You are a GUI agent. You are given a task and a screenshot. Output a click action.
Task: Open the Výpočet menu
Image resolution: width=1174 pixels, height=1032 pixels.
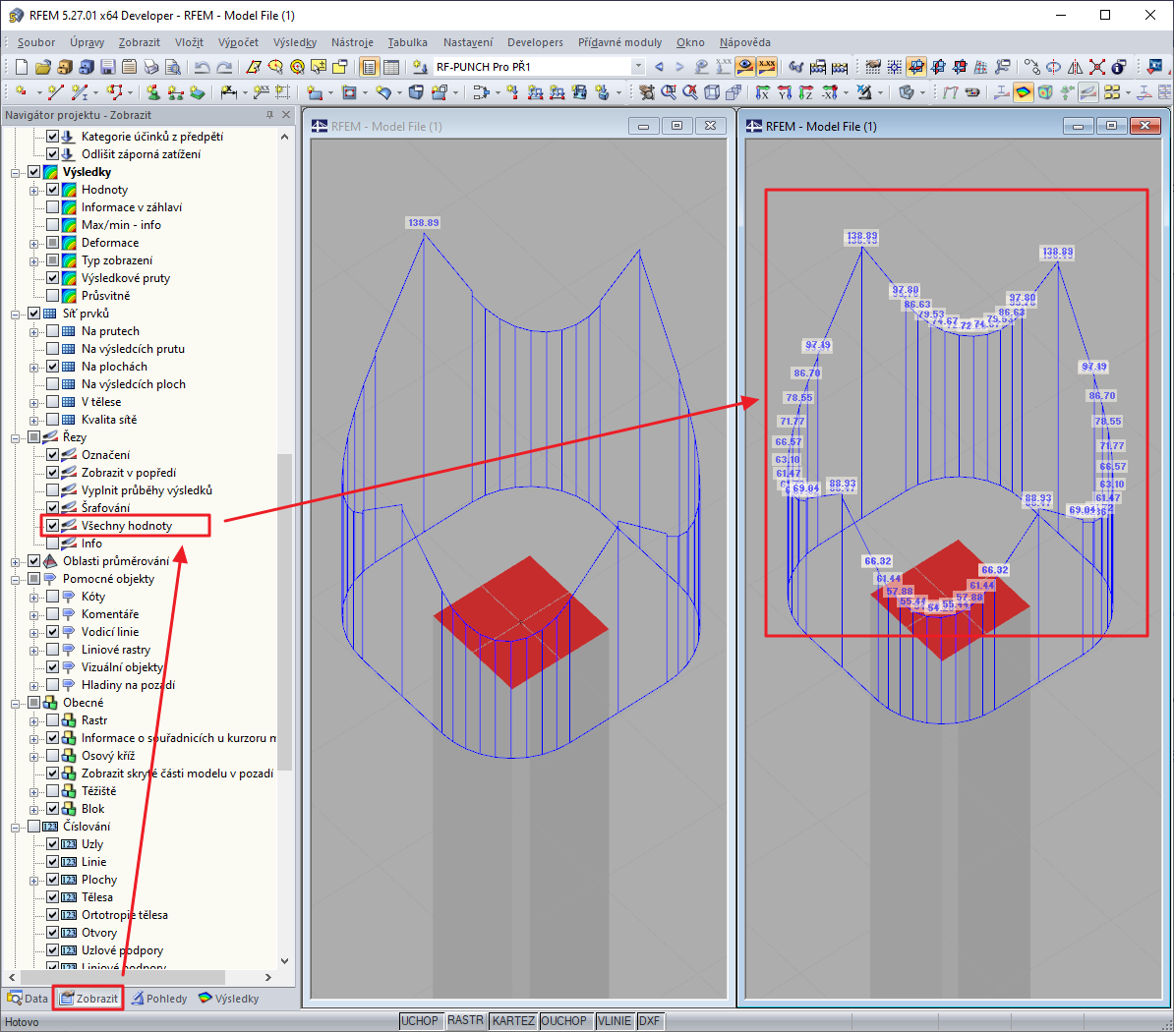(238, 42)
